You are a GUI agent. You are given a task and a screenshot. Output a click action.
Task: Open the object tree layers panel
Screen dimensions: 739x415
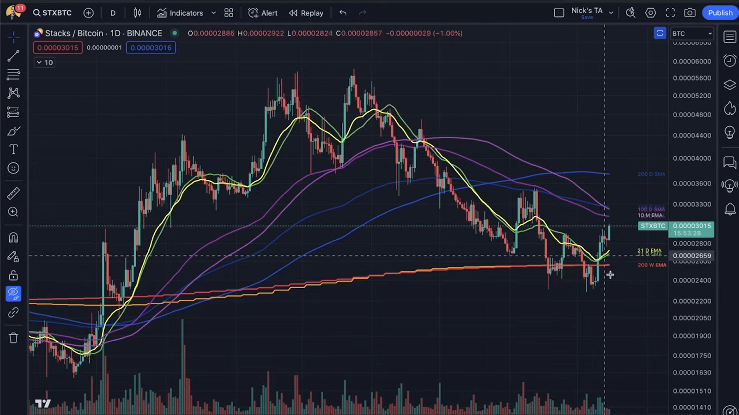point(730,85)
